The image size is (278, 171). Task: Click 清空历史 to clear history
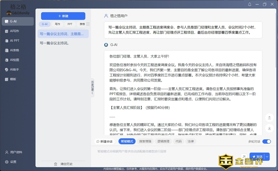[x=63, y=164]
